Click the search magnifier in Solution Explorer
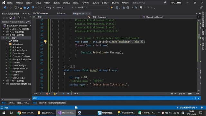 coord(27,22)
